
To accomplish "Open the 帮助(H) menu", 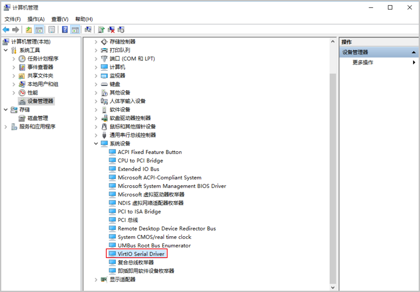I will tap(84, 19).
